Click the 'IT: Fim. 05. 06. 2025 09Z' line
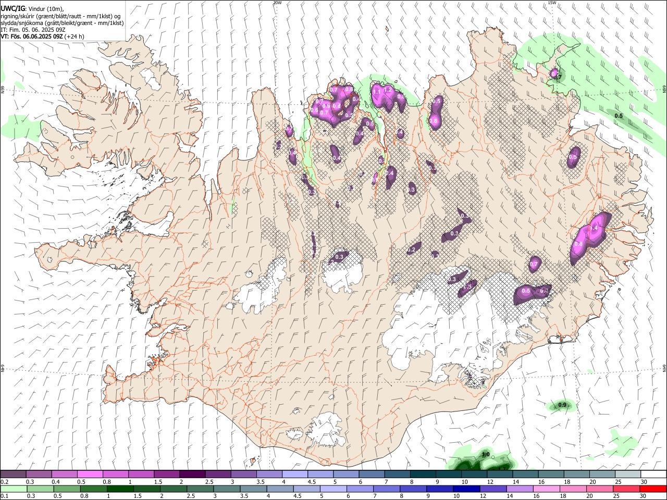This screenshot has width=667, height=500. (32, 30)
